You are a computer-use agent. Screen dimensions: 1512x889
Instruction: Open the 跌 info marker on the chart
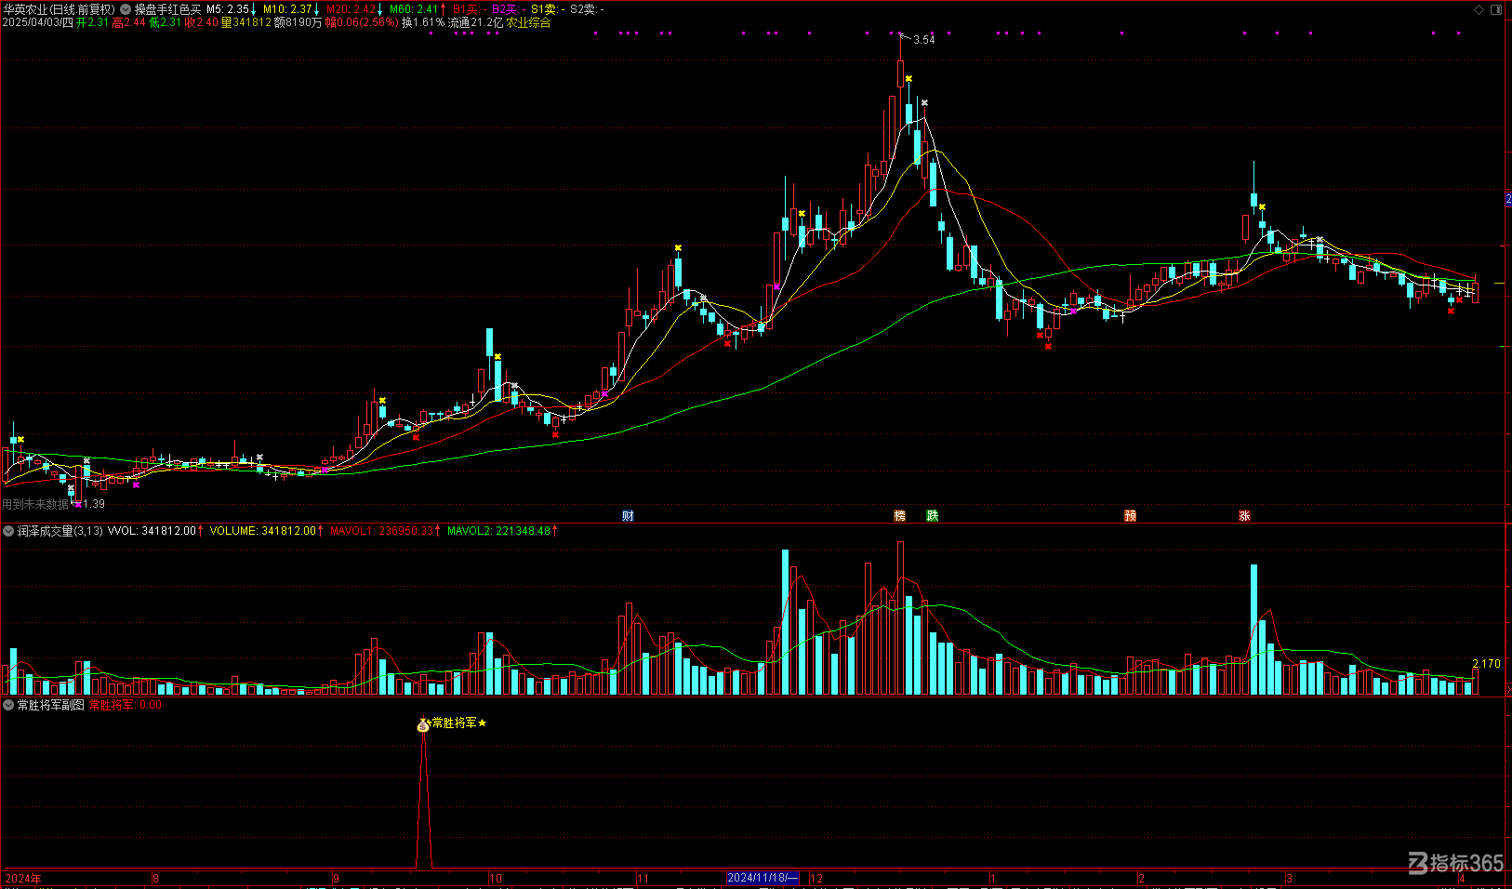point(933,515)
